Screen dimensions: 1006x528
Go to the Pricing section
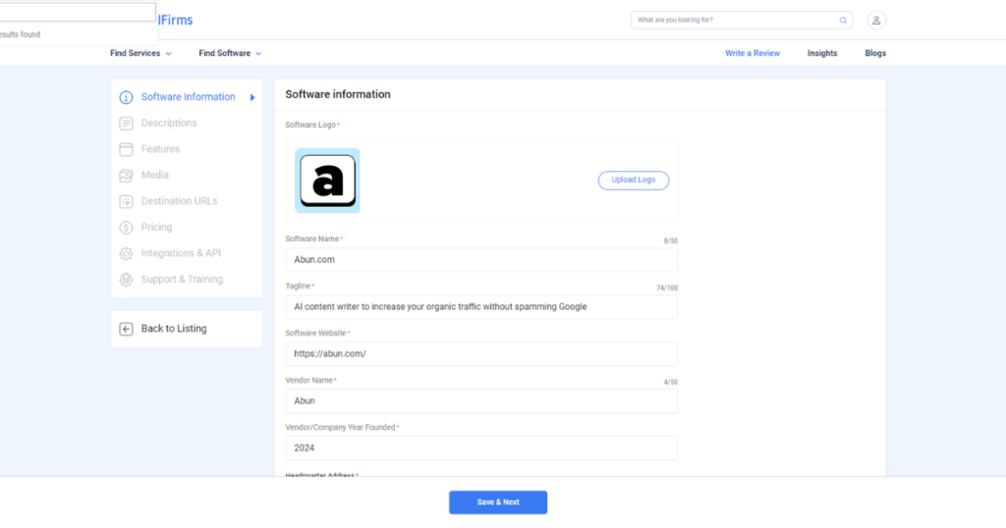pos(156,228)
